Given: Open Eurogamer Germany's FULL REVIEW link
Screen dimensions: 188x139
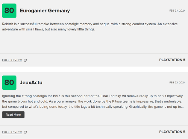Looking at the screenshot, I should click(12, 60).
